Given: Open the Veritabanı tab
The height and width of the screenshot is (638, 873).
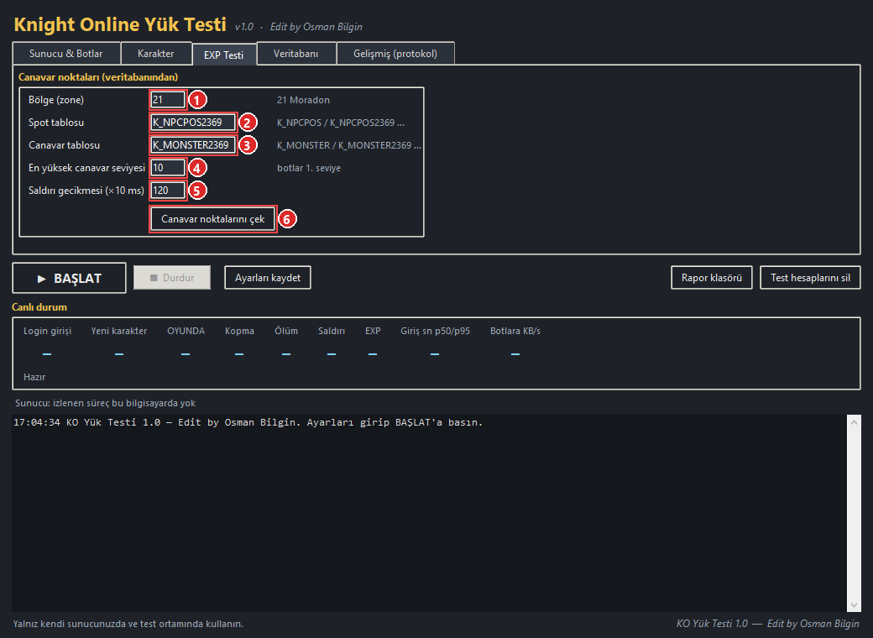Looking at the screenshot, I should 296,54.
